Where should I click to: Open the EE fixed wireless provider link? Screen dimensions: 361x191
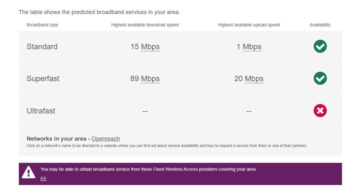click(x=43, y=179)
